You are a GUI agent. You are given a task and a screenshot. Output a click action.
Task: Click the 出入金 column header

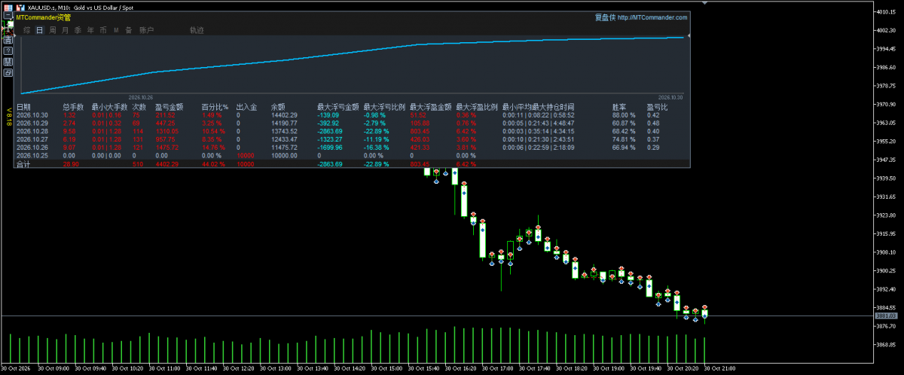coord(246,107)
